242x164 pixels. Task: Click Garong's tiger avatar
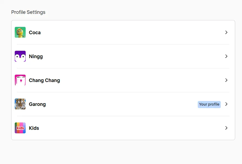[20, 104]
